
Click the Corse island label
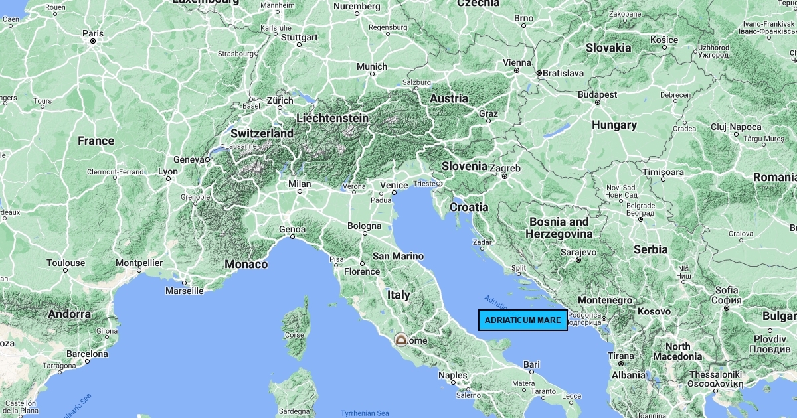294,335
